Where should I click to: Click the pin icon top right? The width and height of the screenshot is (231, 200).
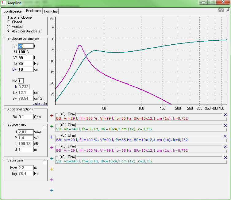(228, 10)
